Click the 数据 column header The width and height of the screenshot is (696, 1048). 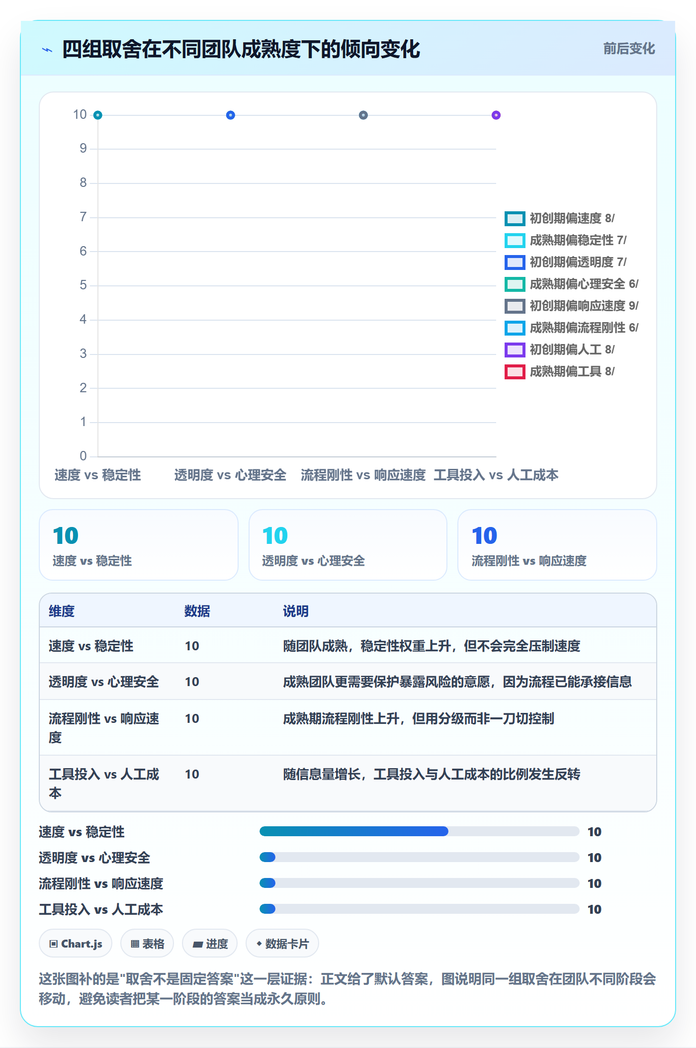(x=197, y=611)
